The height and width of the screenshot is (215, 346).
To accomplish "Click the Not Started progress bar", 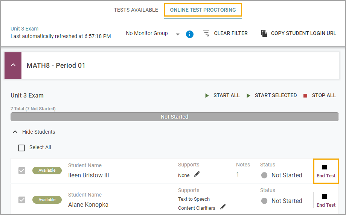I will pyautogui.click(x=174, y=117).
